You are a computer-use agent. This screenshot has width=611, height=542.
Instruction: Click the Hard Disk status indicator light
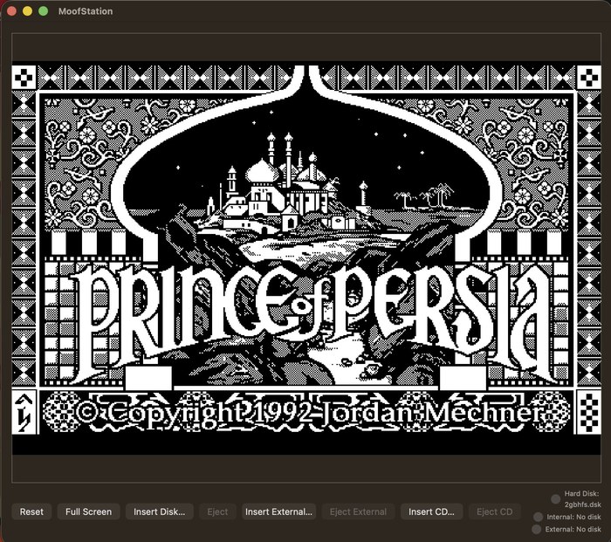pyautogui.click(x=556, y=499)
